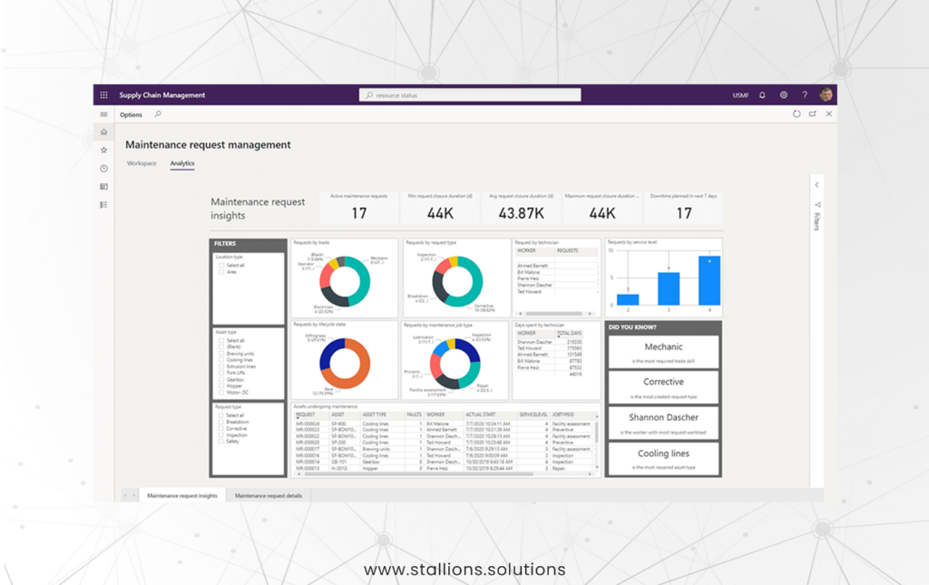Check Brewing units asset type
929x585 pixels.
click(x=221, y=354)
